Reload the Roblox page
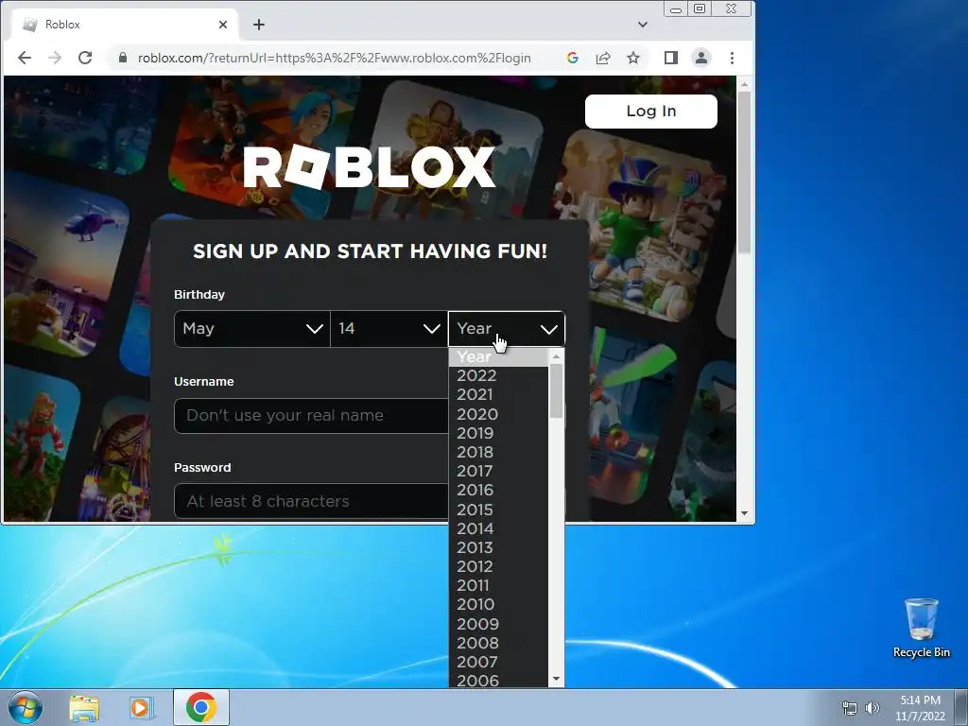Screen dimensions: 968x726 (85, 58)
